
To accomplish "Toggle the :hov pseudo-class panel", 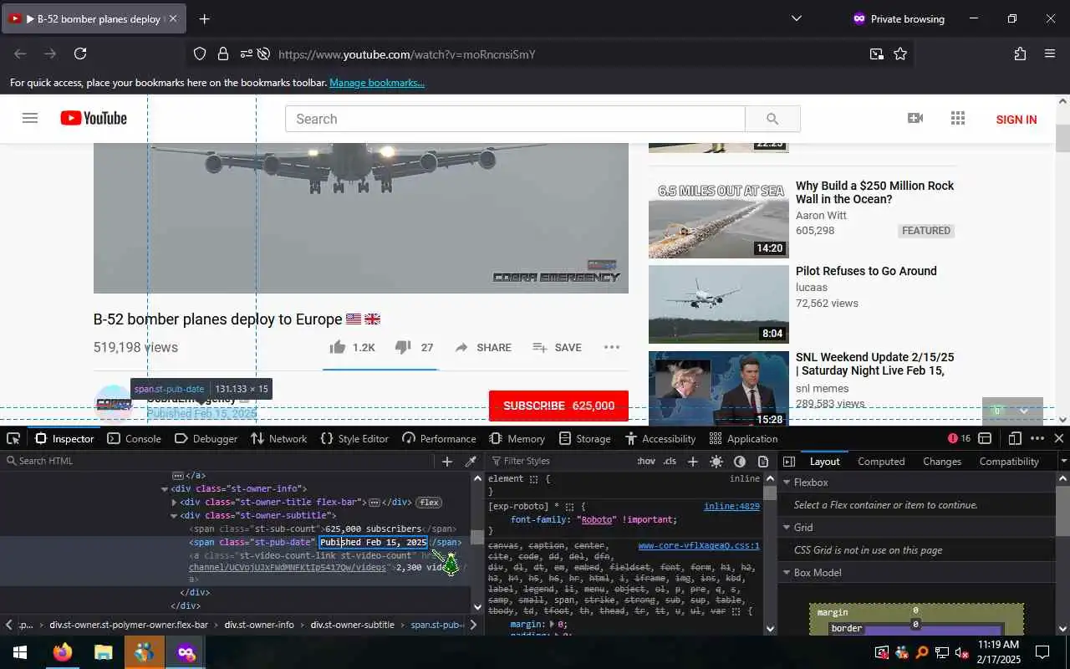I will (646, 461).
